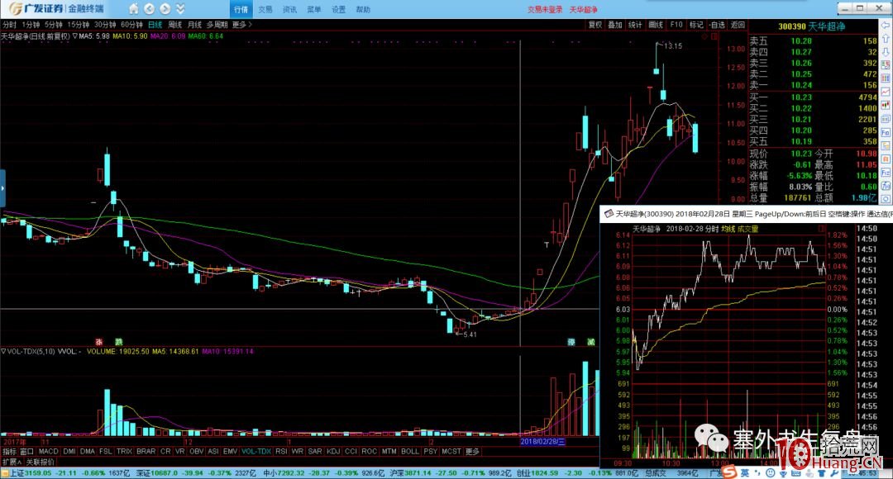Select the 日线 daily period
893x479 pixels.
click(155, 25)
